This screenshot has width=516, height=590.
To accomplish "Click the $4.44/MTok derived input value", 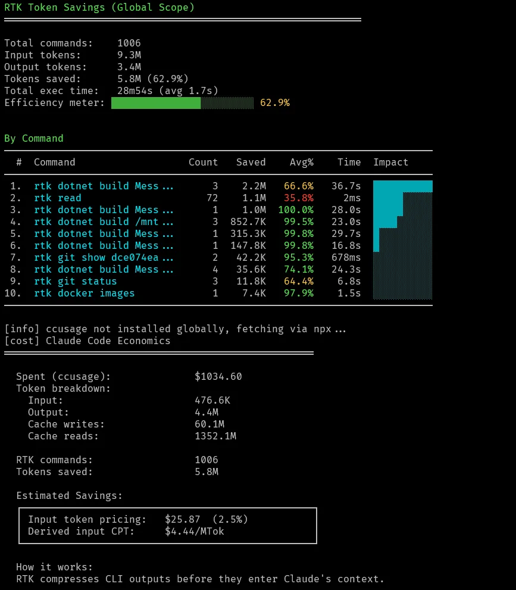I will (194, 531).
